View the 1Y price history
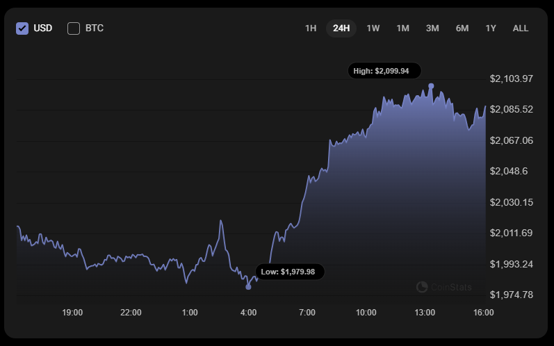554x346 pixels. [x=491, y=28]
